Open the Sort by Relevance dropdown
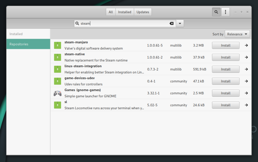Image resolution: width=258 pixels, height=162 pixels. pyautogui.click(x=238, y=34)
